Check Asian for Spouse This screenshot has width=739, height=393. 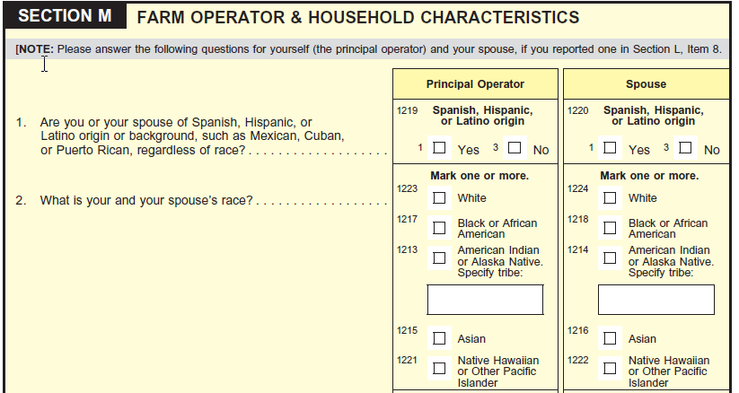click(610, 338)
